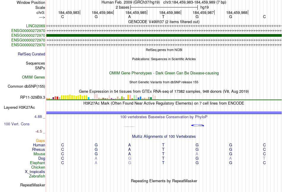Click the T base in the reference sequence row
The width and height of the screenshot is (282, 192).
(163, 17)
